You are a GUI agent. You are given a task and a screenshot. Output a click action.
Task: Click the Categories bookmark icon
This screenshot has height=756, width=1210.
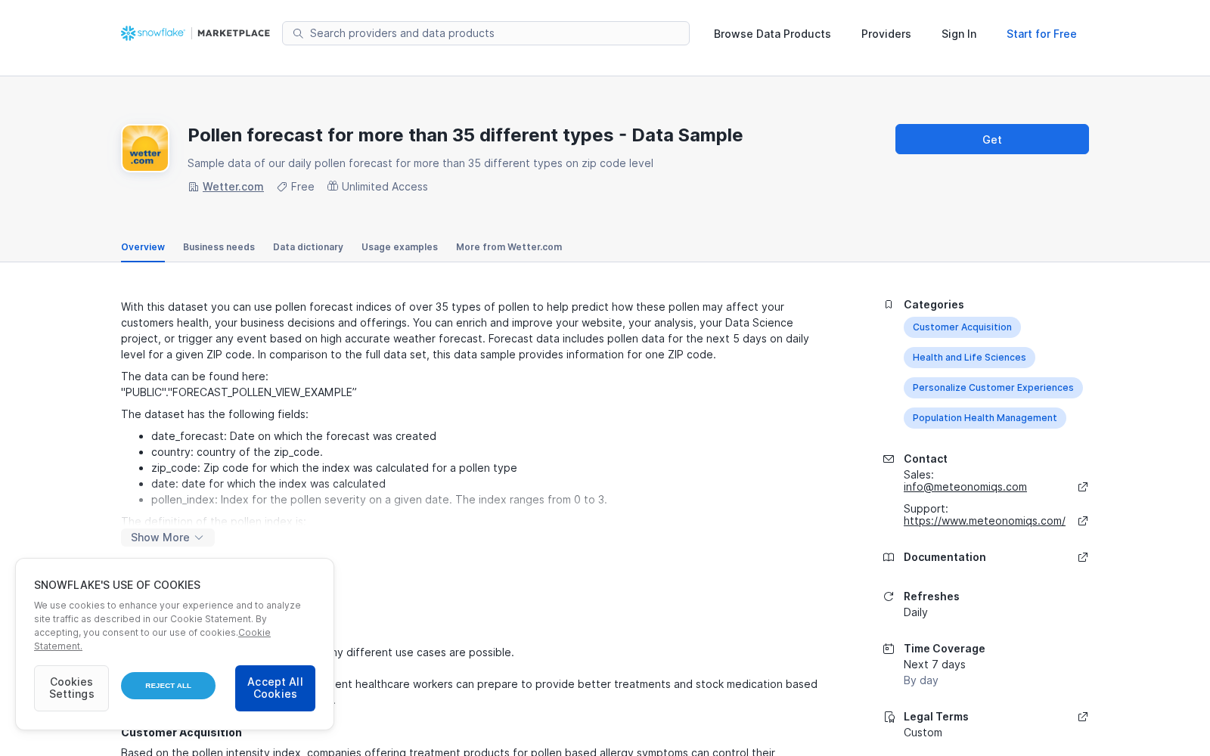click(889, 305)
